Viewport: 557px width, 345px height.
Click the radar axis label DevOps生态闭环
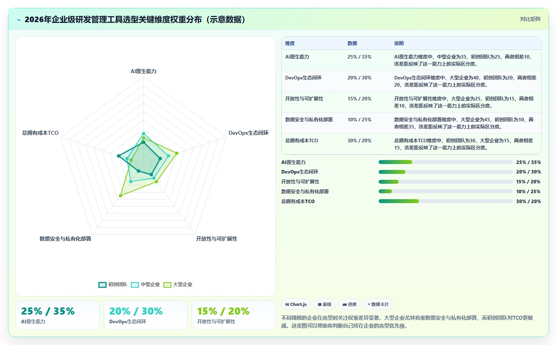coord(248,133)
